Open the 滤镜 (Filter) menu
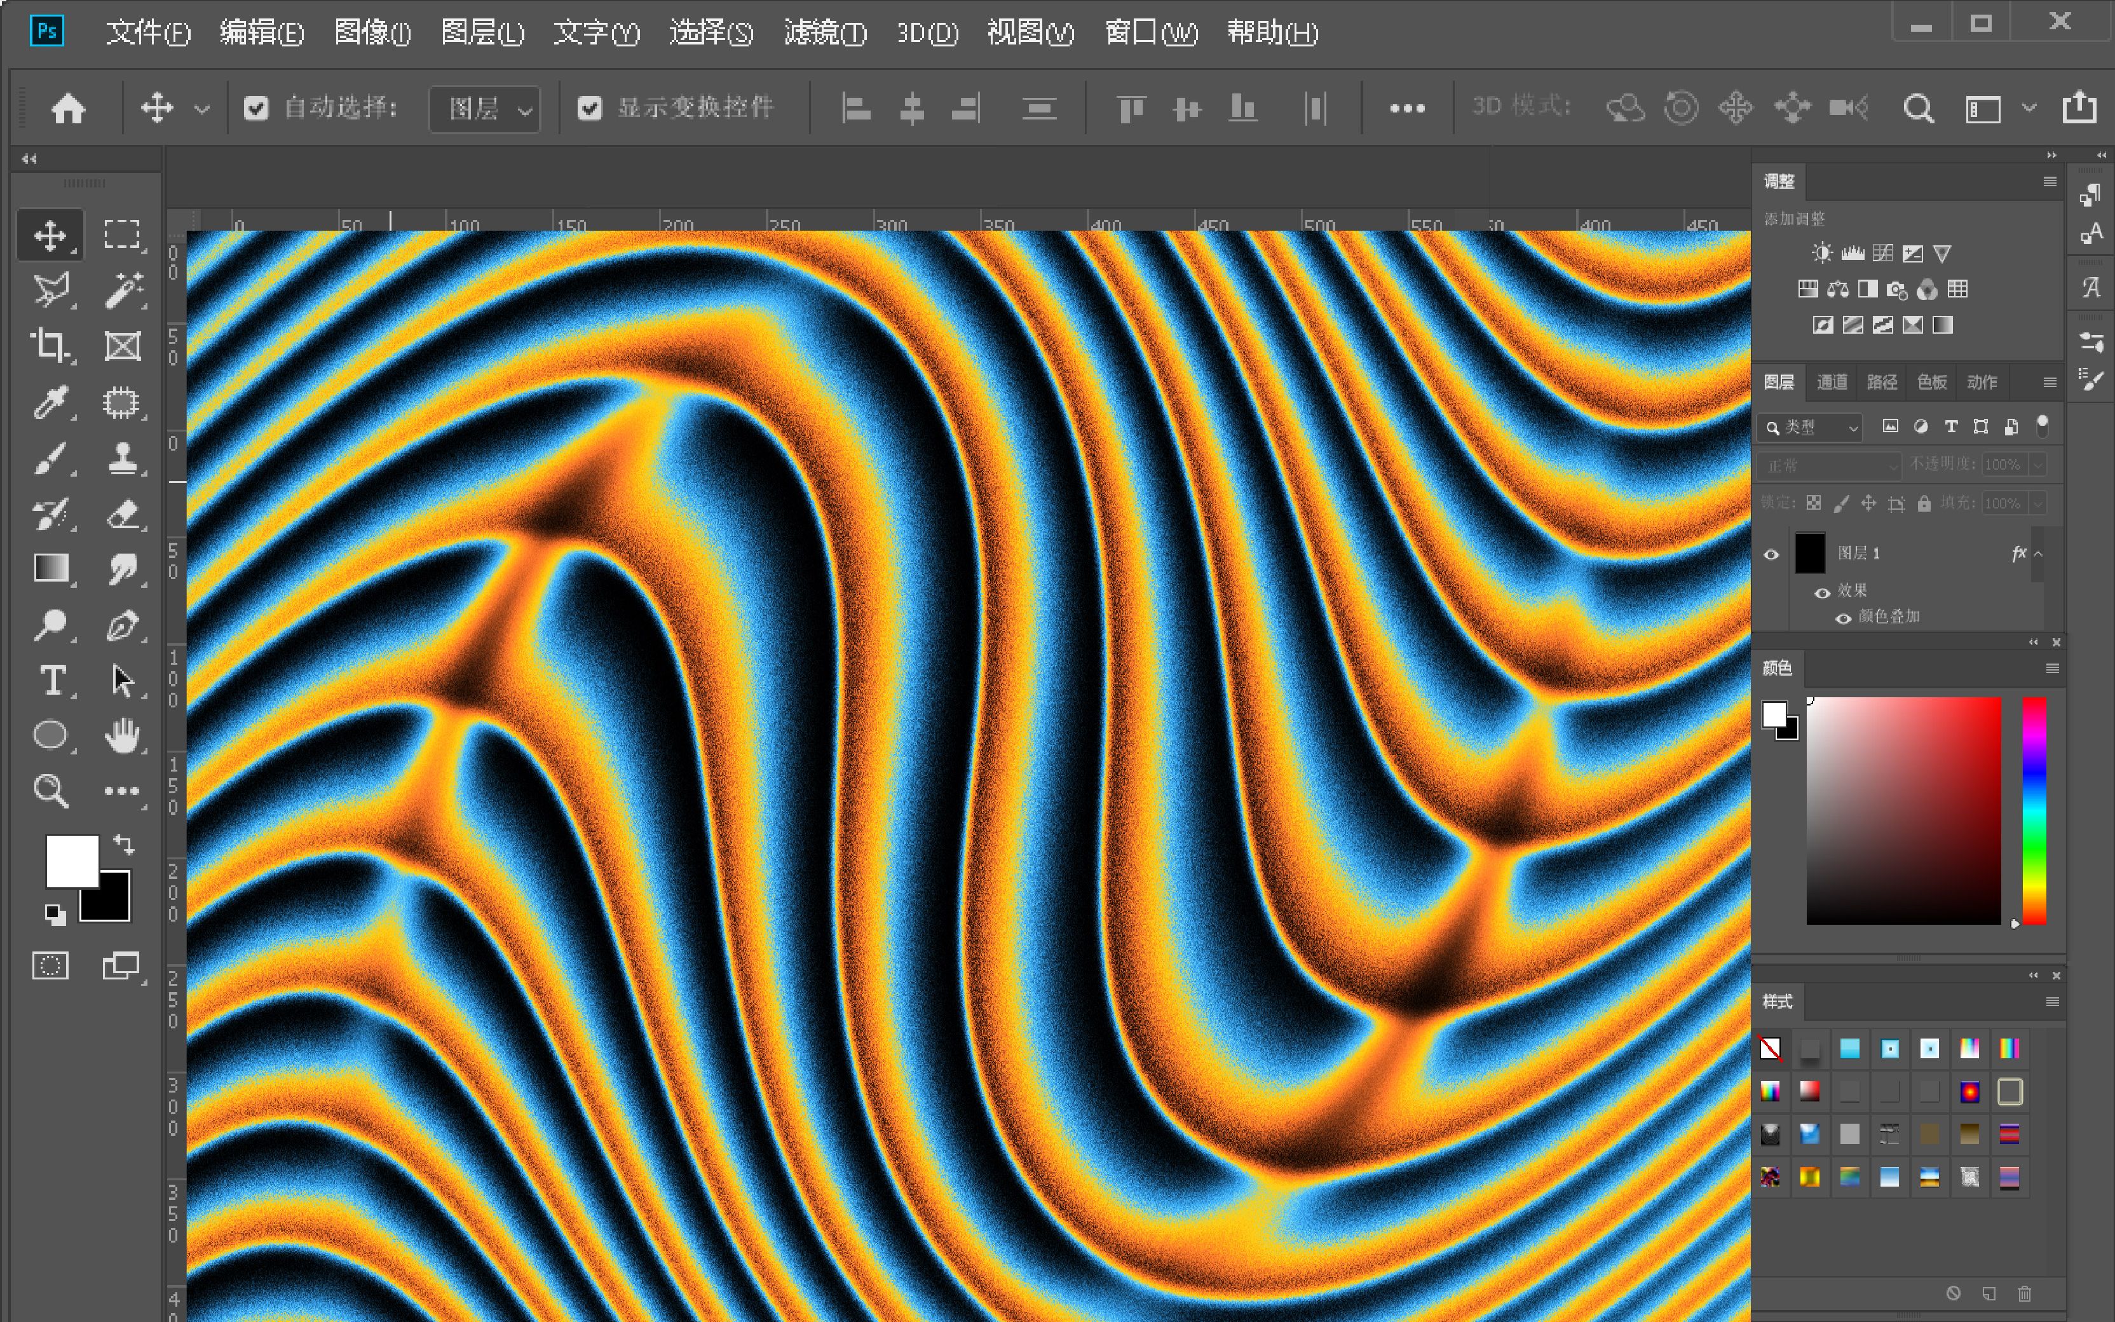This screenshot has height=1322, width=2115. tap(824, 33)
